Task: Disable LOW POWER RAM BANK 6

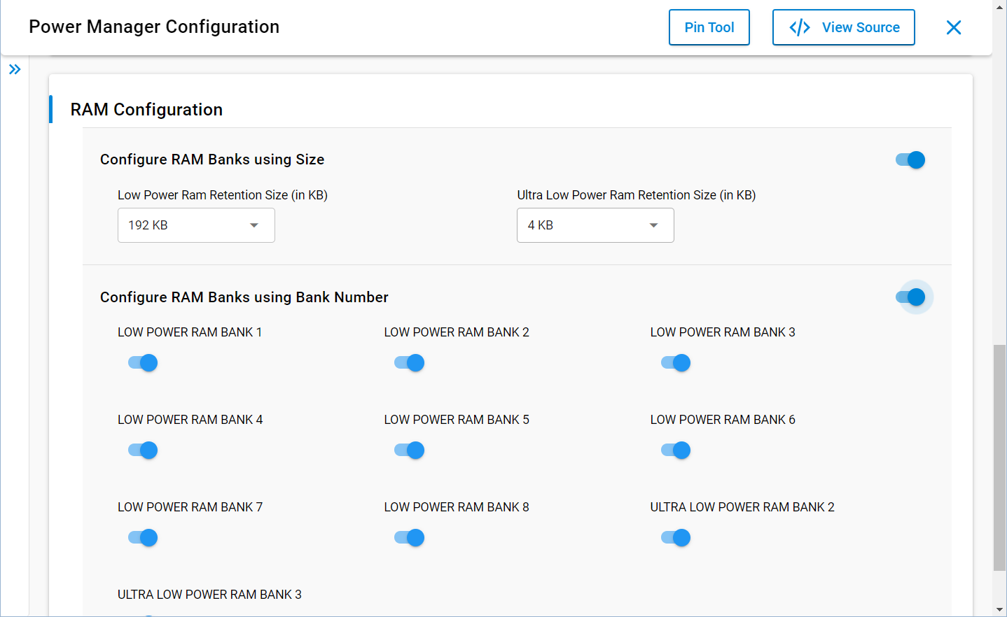Action: pos(674,450)
